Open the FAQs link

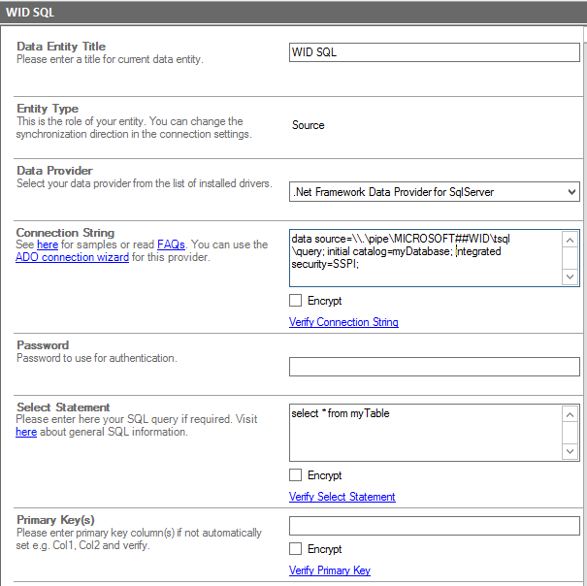pyautogui.click(x=171, y=245)
